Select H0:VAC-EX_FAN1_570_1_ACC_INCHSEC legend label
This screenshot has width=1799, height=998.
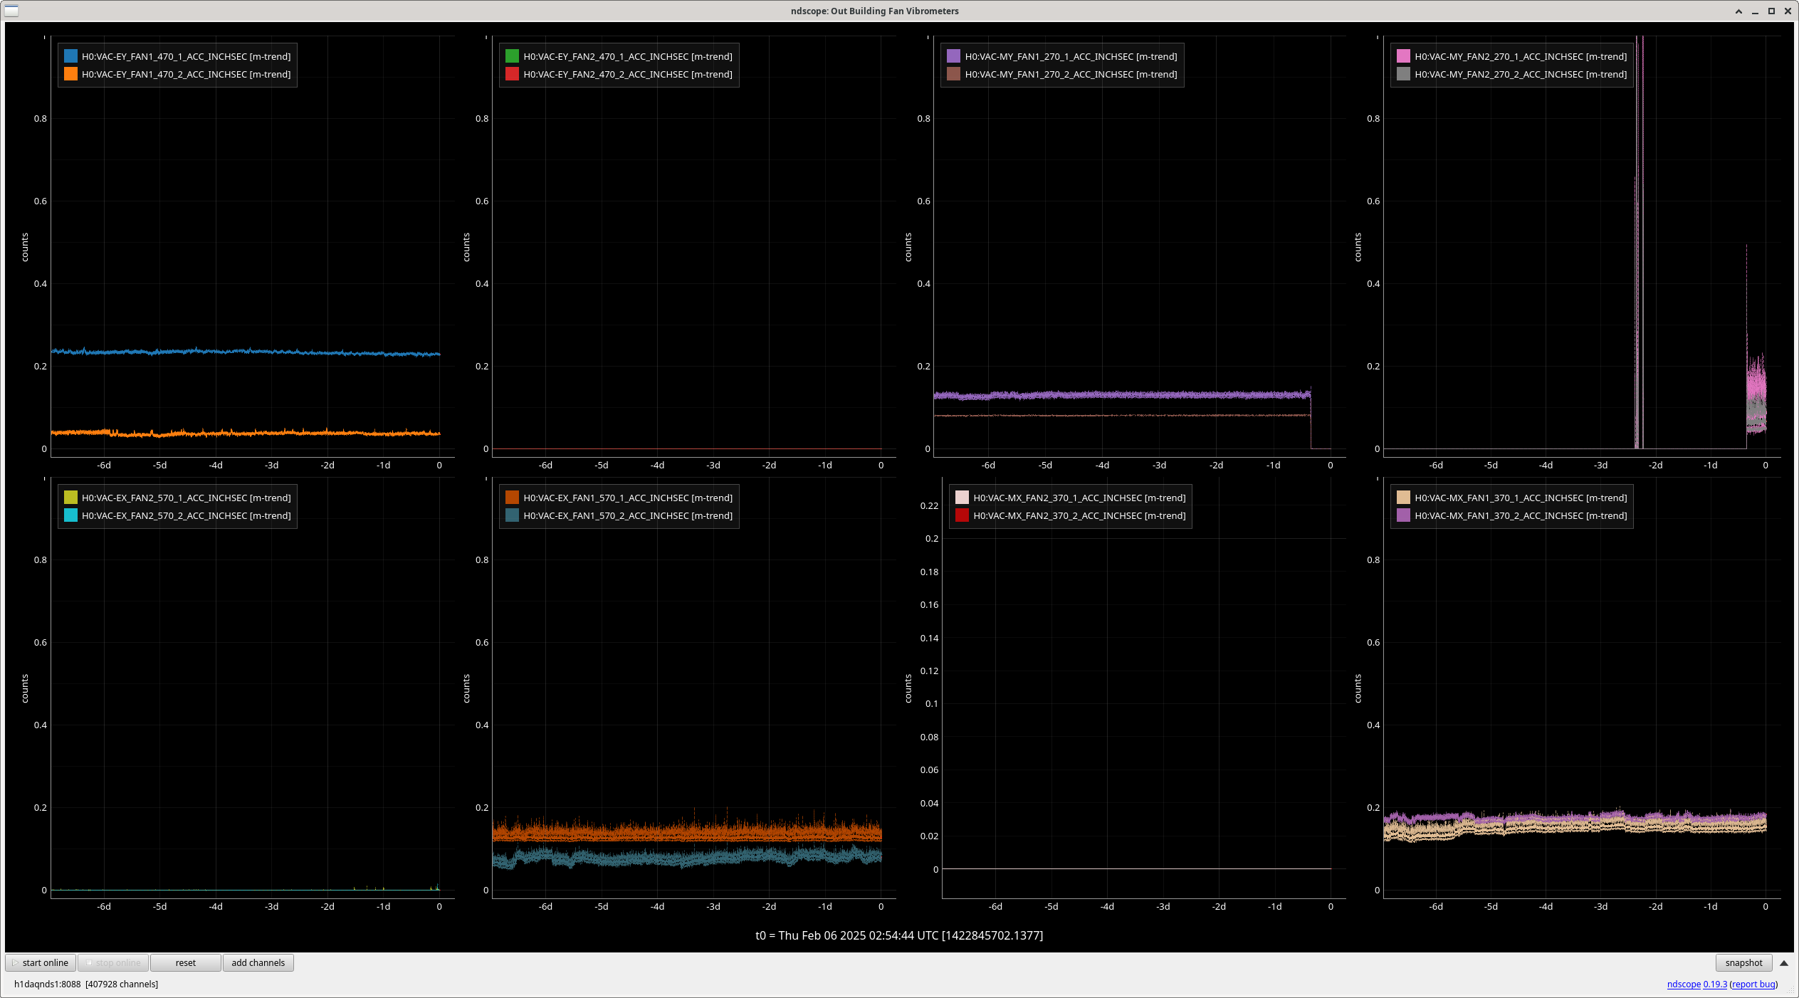click(628, 498)
